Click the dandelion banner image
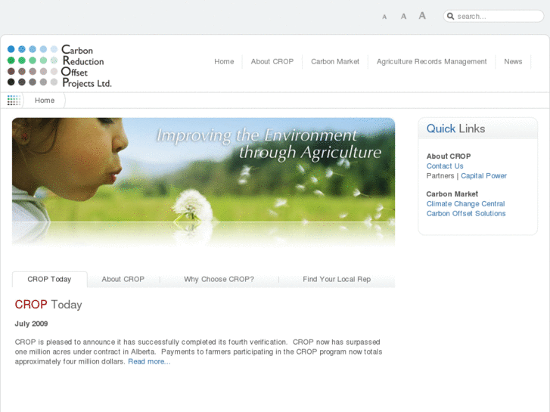The width and height of the screenshot is (550, 412). pos(204,181)
